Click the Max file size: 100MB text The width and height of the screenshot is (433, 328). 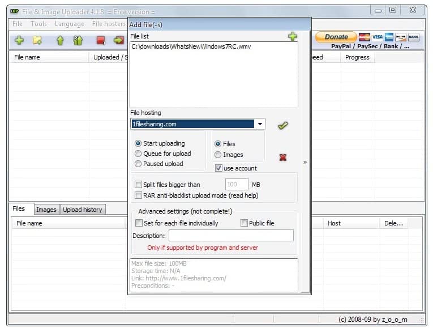click(x=159, y=263)
